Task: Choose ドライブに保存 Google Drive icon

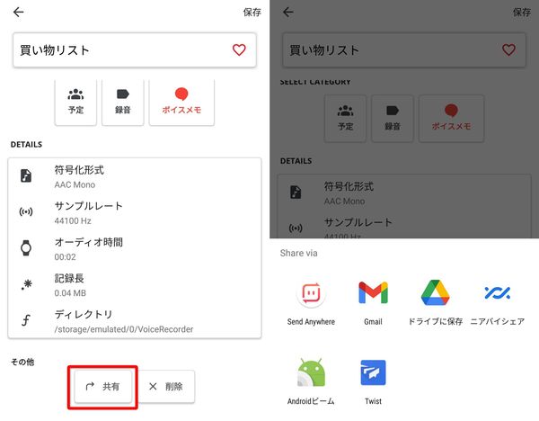Action: [x=435, y=292]
